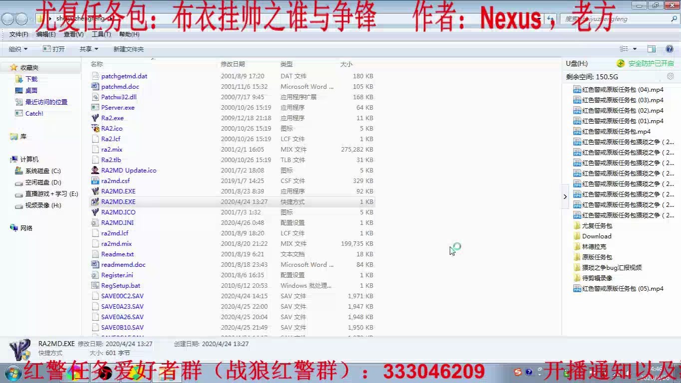Click the batch file icon of RegSetup.bat
Image resolution: width=681 pixels, height=383 pixels.
pos(95,286)
